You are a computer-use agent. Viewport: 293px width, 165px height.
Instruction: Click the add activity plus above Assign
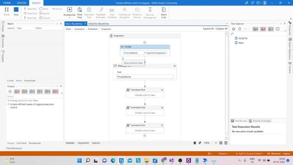145,43
